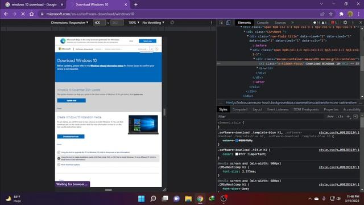Click the new style rule plus icon
Screen dimensions: 364x205
(348, 116)
